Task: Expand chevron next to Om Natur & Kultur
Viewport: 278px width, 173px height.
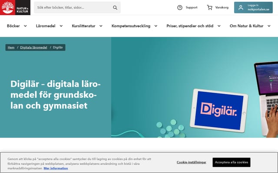Action: pos(269,26)
